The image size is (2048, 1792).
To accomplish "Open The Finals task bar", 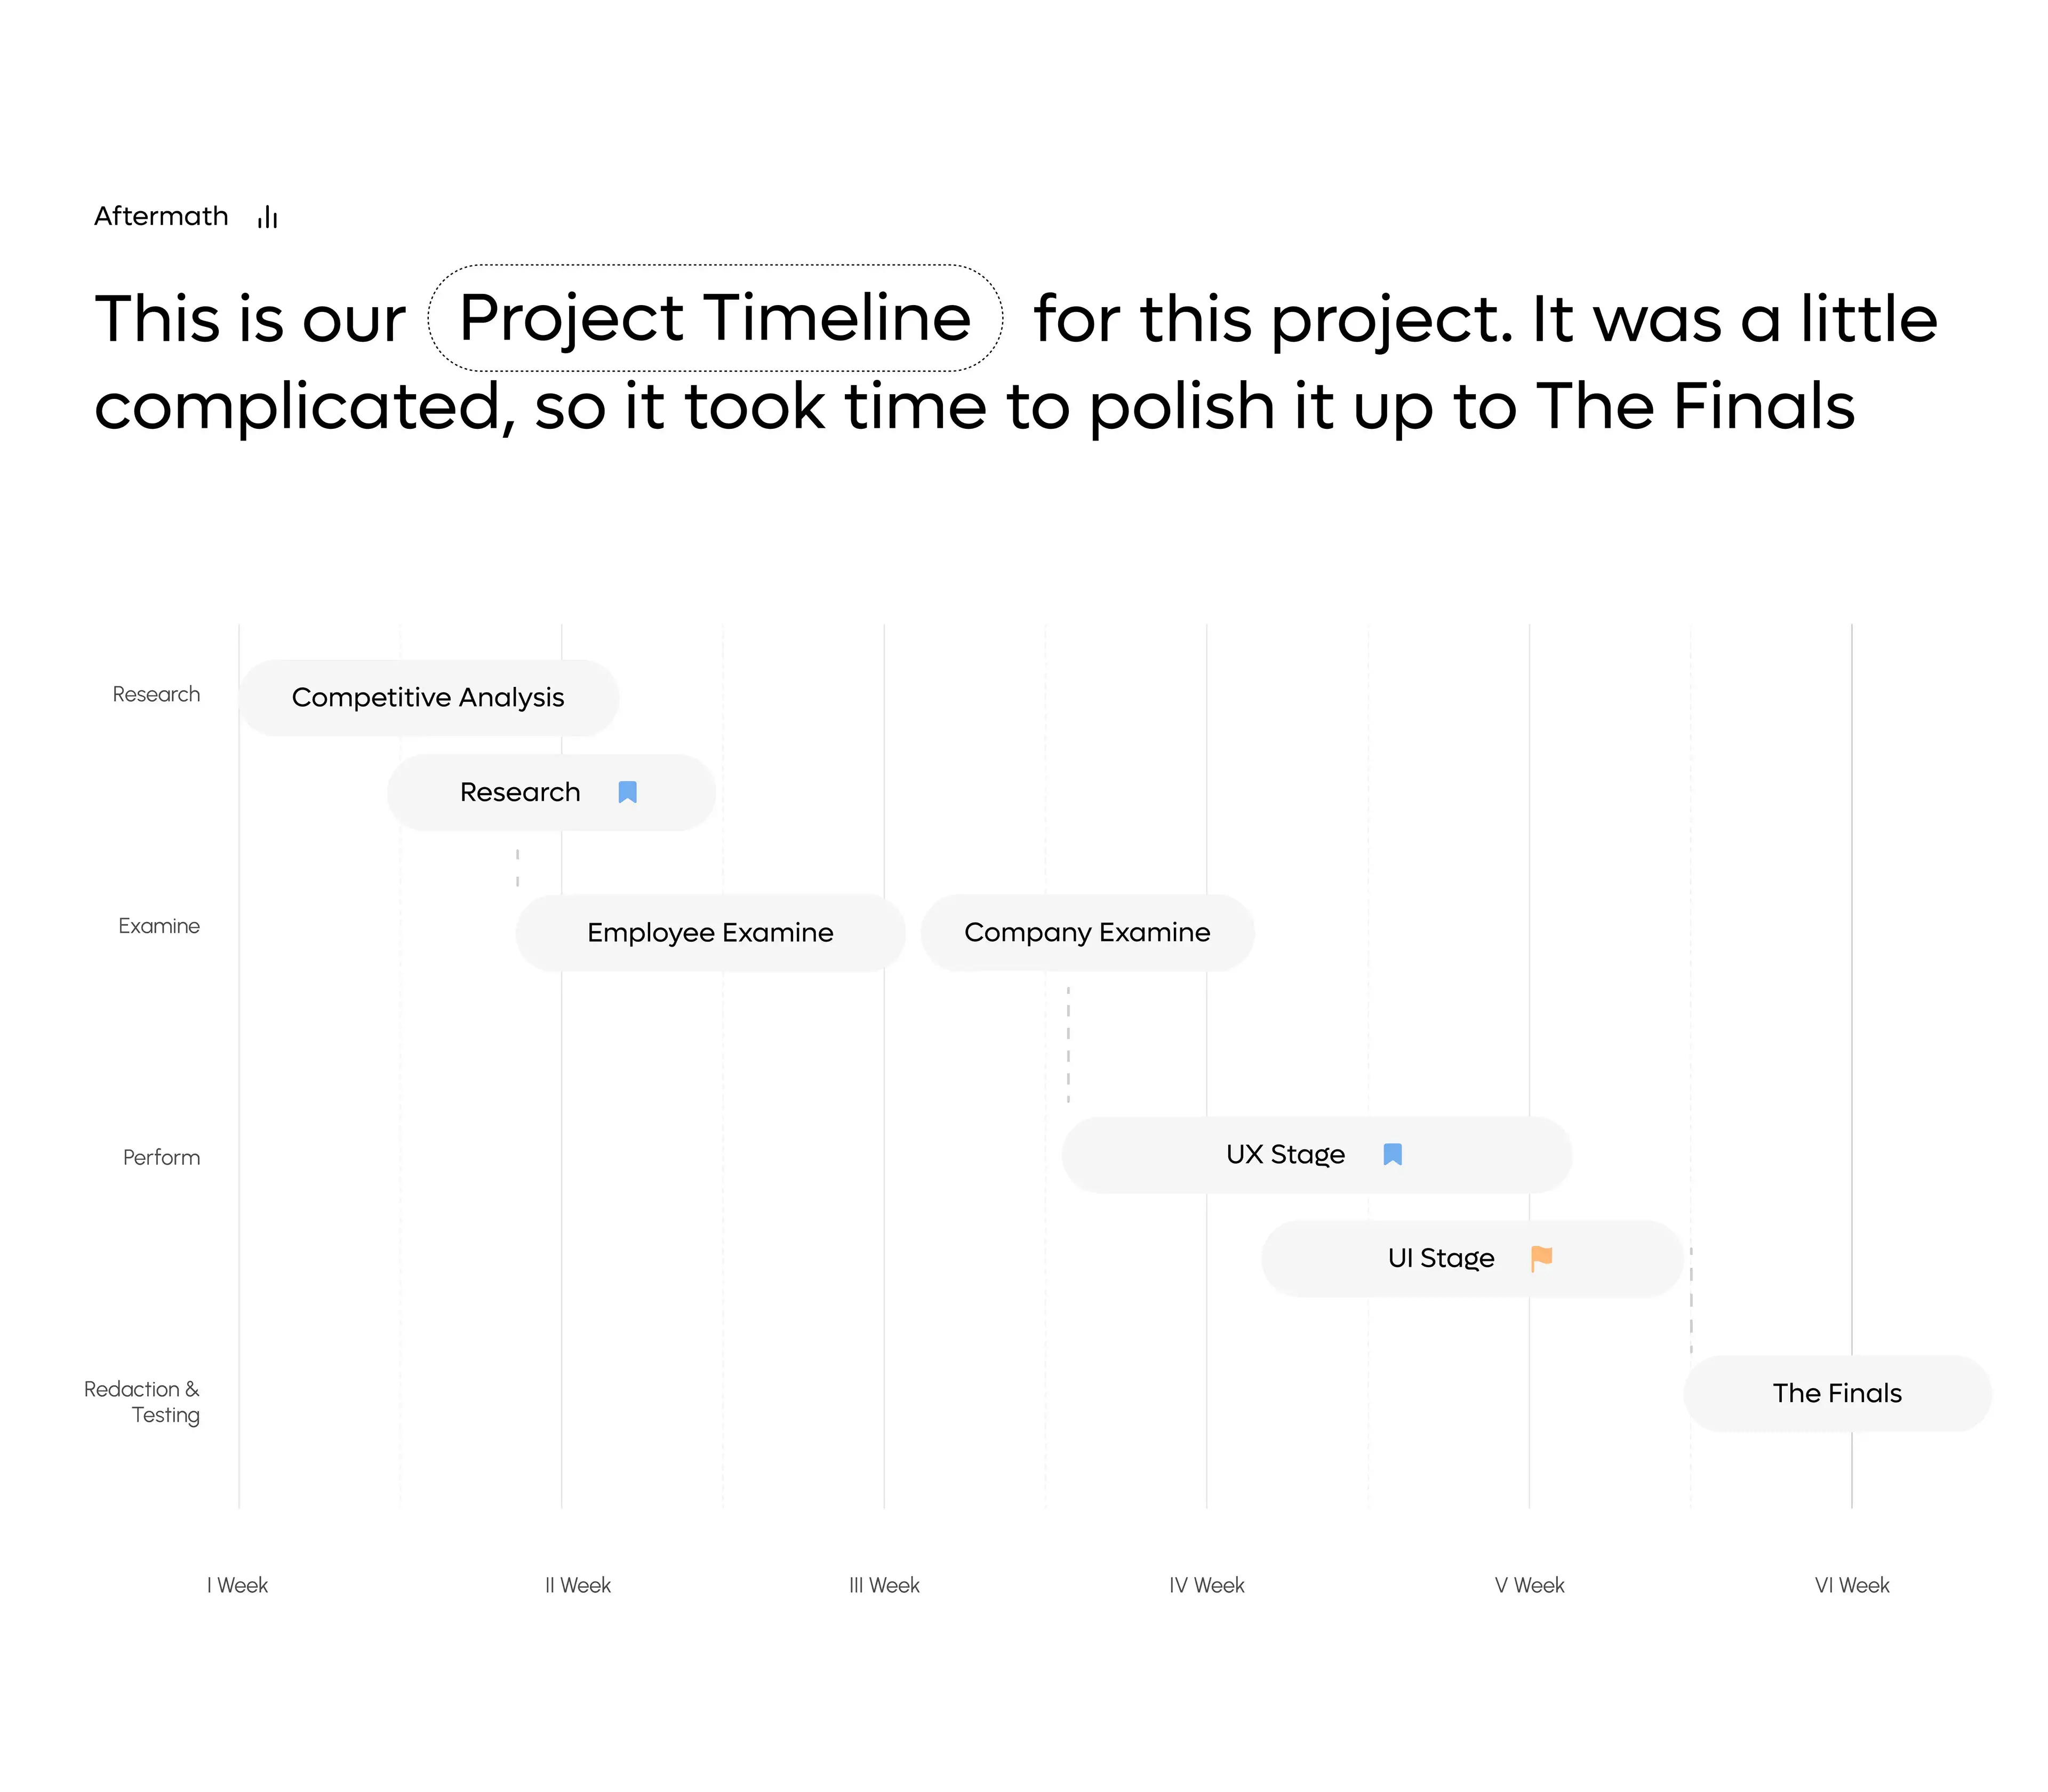I will click(1837, 1393).
